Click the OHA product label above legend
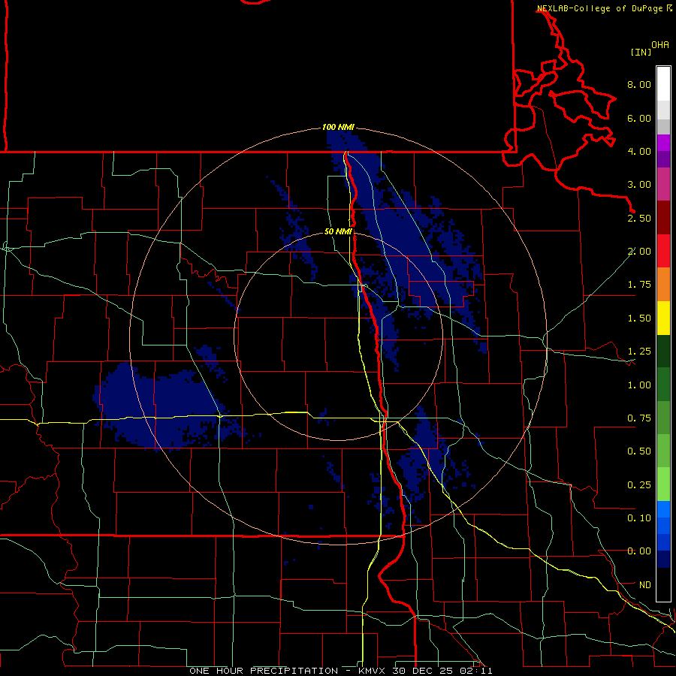 660,45
